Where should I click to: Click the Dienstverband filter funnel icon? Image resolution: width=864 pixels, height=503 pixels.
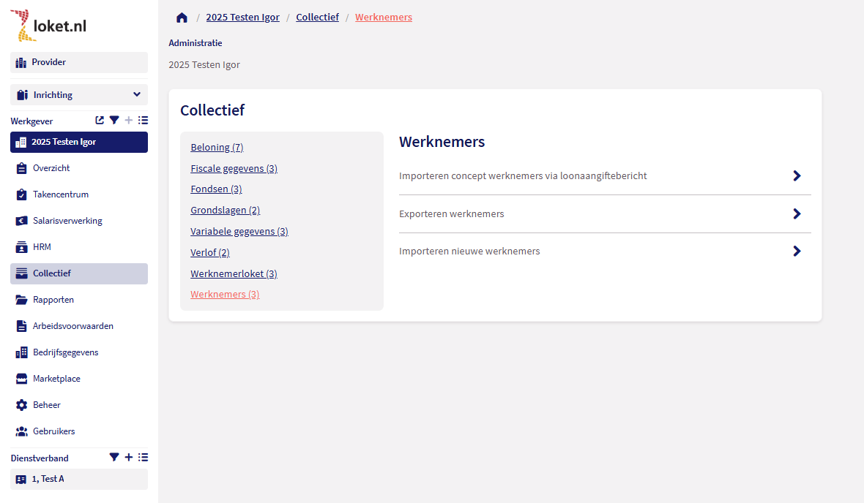pos(114,458)
